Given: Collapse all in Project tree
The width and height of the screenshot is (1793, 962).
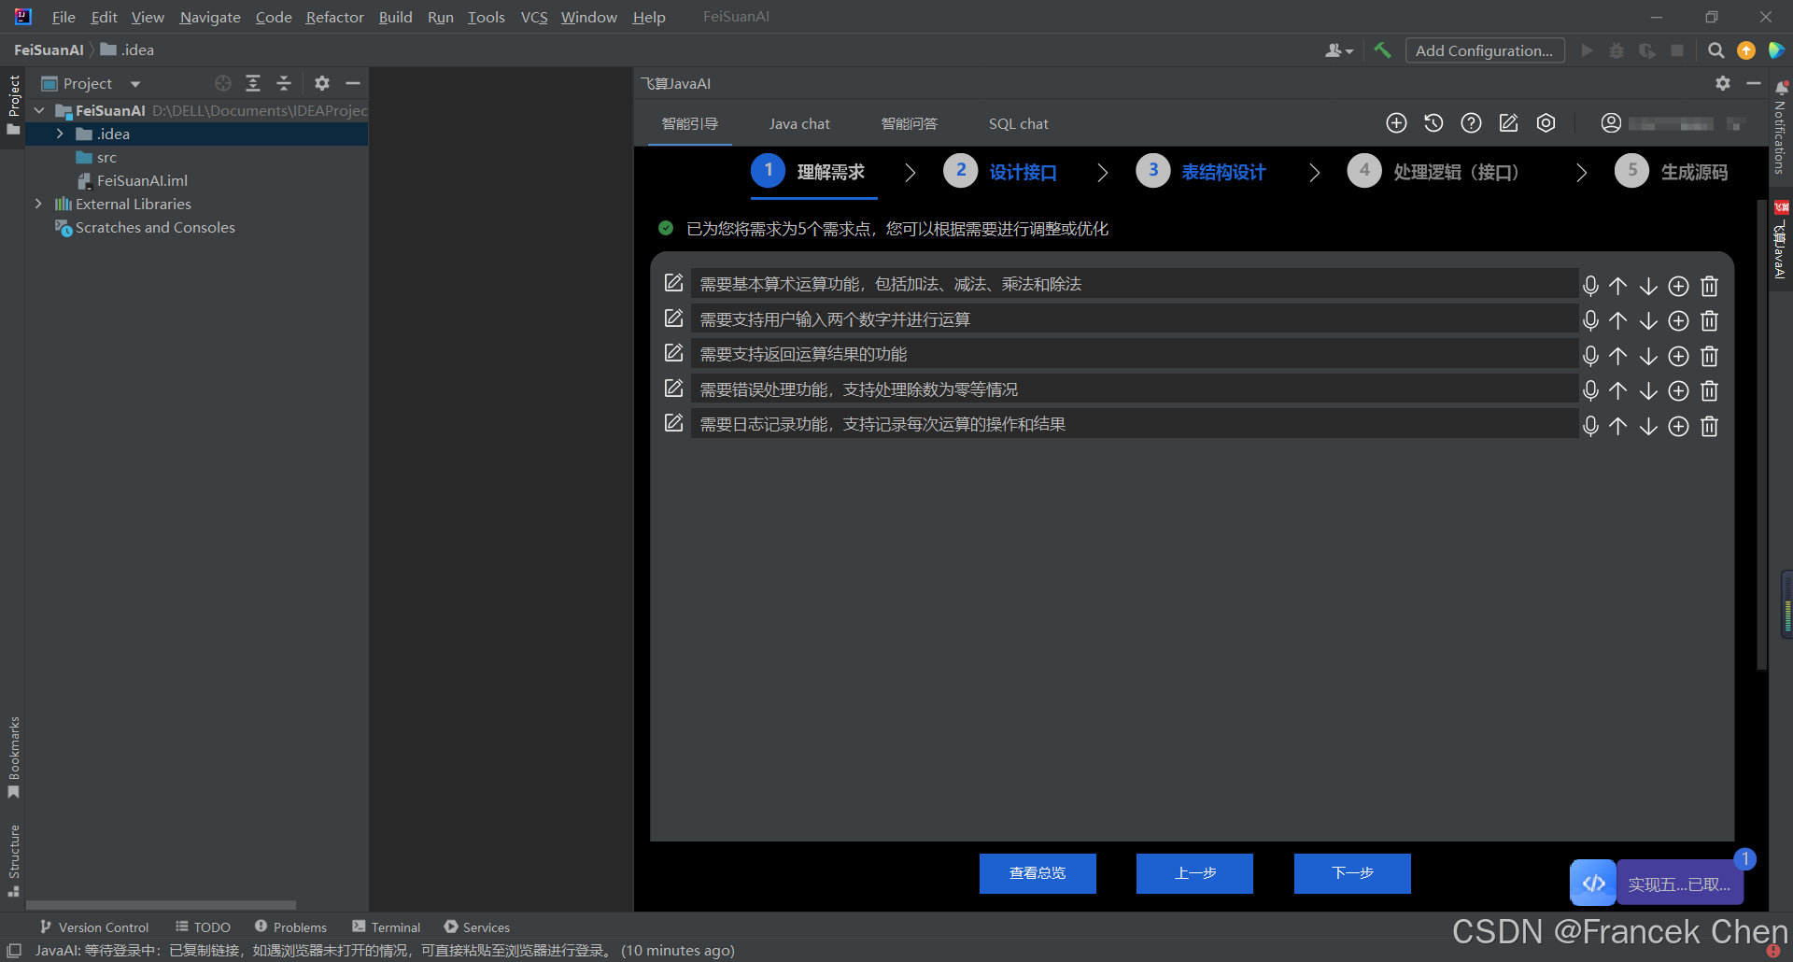Looking at the screenshot, I should 284,83.
